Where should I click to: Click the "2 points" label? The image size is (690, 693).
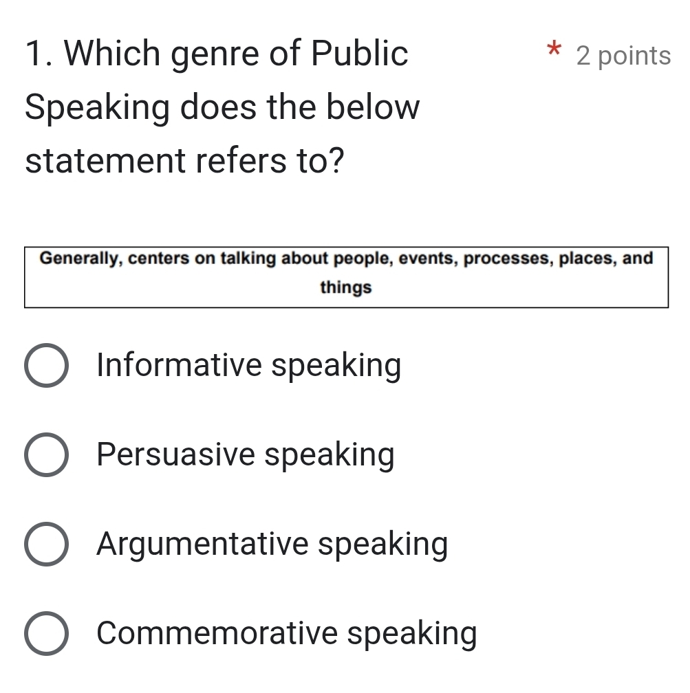(623, 56)
